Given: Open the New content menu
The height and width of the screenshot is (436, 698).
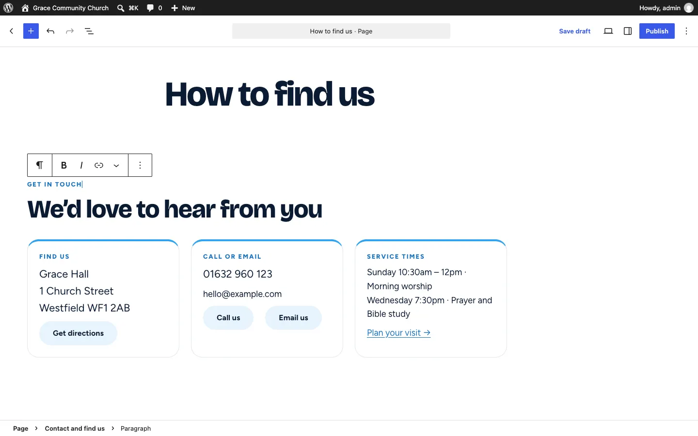Looking at the screenshot, I should (x=183, y=8).
